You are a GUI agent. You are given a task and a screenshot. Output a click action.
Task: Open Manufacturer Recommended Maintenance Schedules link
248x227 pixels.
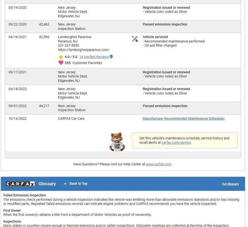pyautogui.click(x=183, y=119)
